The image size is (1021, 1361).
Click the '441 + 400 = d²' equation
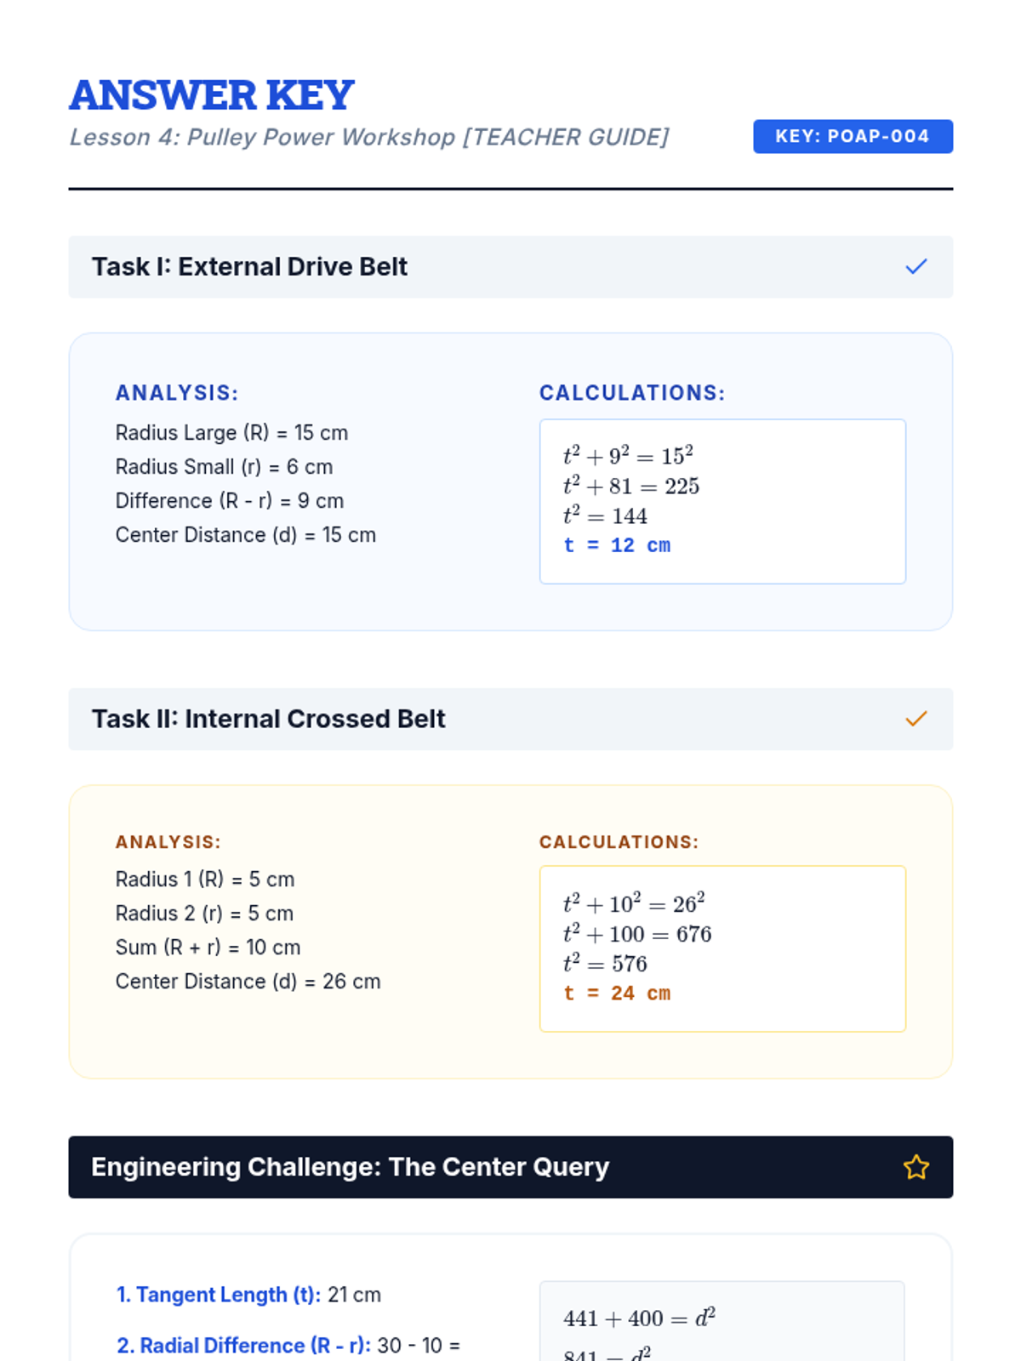coord(639,1318)
